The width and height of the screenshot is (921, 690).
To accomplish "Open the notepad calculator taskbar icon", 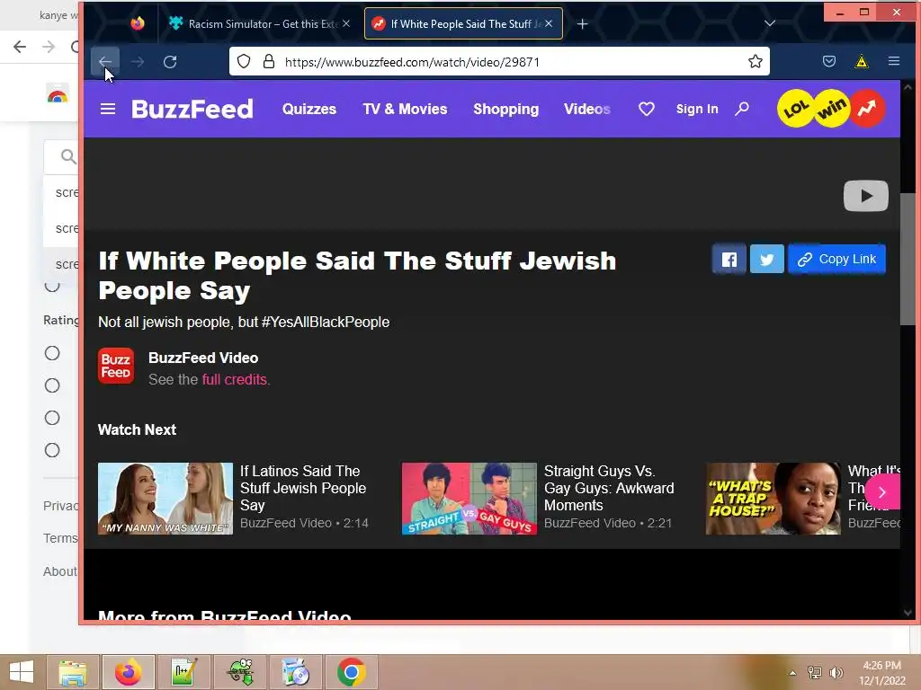I will (x=184, y=672).
